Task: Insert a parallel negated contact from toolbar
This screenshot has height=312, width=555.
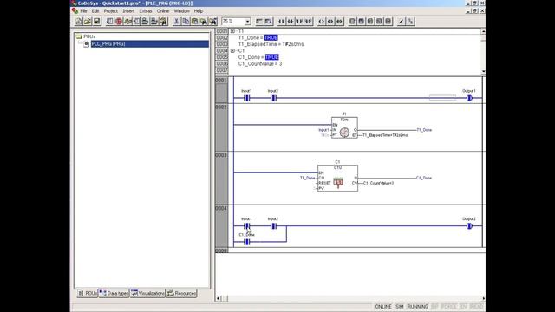Action: point(309,21)
